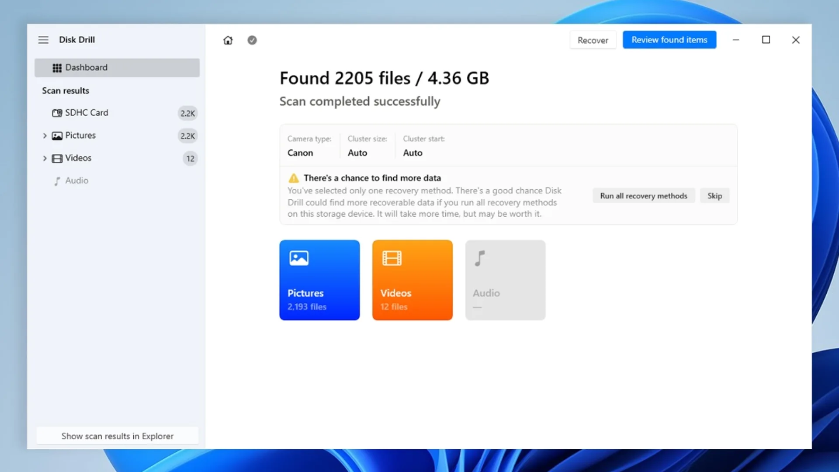This screenshot has height=472, width=839.
Task: Open the hamburger menu next to Disk Drill
Action: click(x=43, y=40)
